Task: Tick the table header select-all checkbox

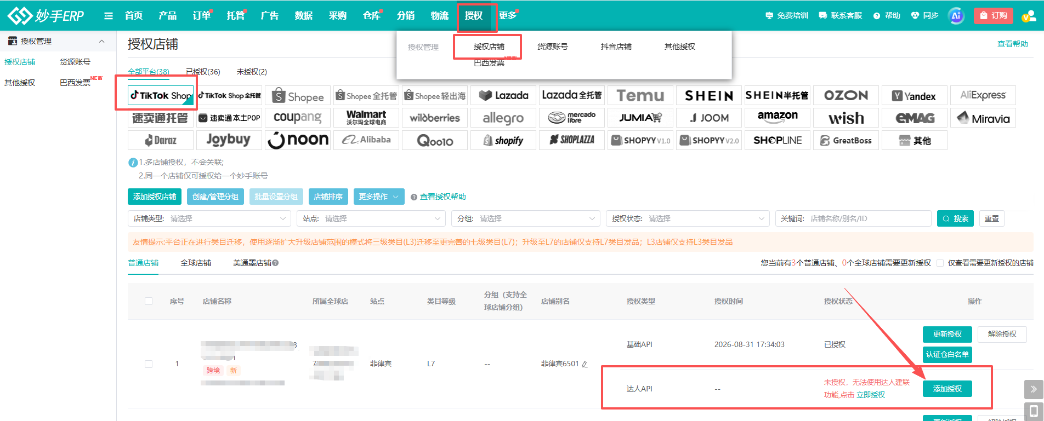Action: [149, 301]
